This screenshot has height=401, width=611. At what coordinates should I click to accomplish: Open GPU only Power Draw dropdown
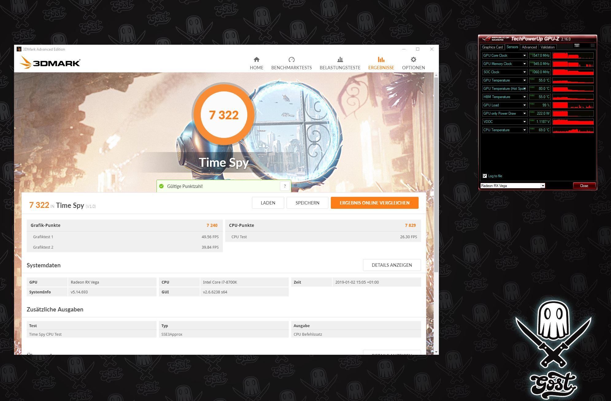524,113
